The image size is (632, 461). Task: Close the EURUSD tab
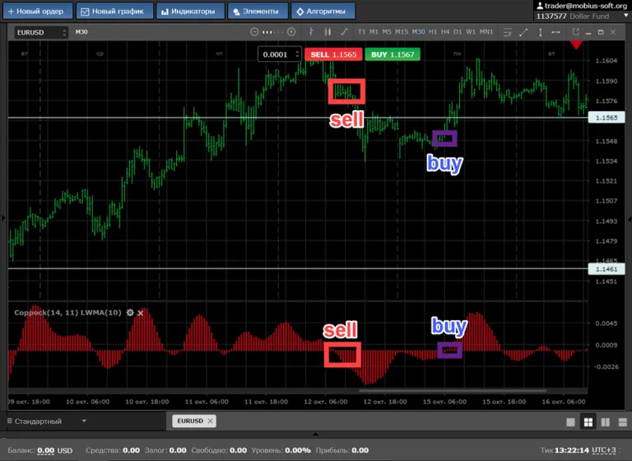tap(210, 421)
